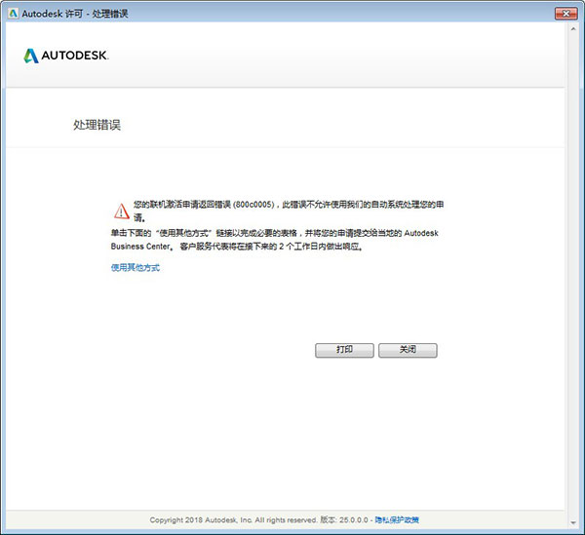Open the 隐私保护政策 privacy link
Screen dimensions: 585x535
(x=397, y=519)
